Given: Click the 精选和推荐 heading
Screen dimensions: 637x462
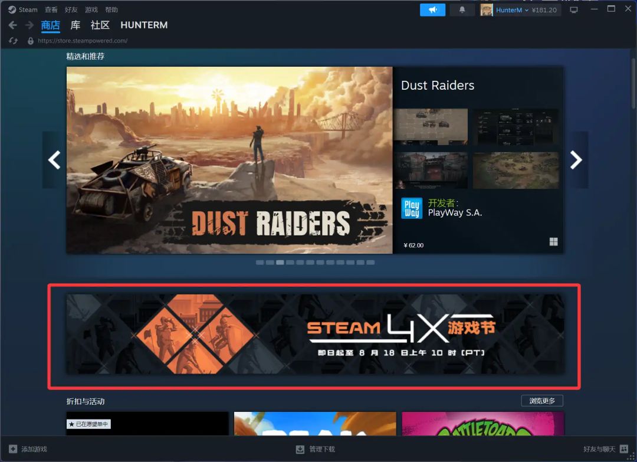Looking at the screenshot, I should pyautogui.click(x=86, y=57).
